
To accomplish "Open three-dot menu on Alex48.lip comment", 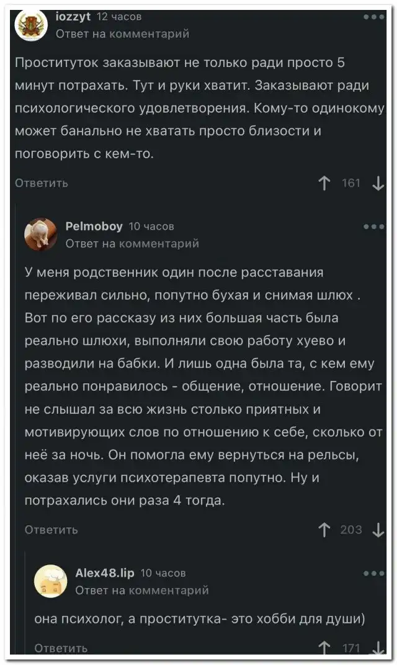I will click(x=374, y=573).
